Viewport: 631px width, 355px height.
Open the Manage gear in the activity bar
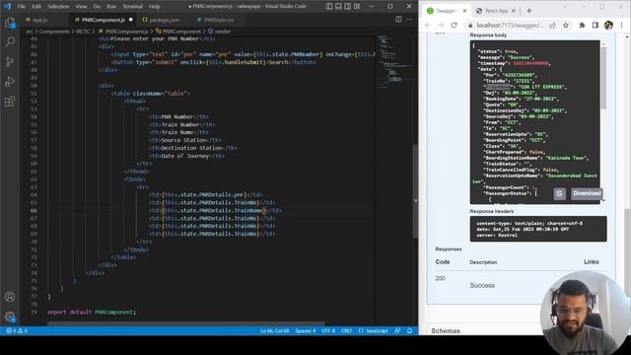pyautogui.click(x=10, y=317)
